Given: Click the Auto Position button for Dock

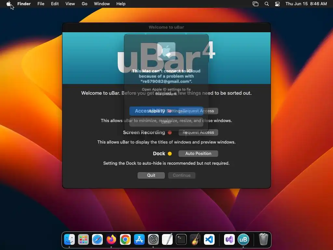Looking at the screenshot, I should tap(198, 154).
